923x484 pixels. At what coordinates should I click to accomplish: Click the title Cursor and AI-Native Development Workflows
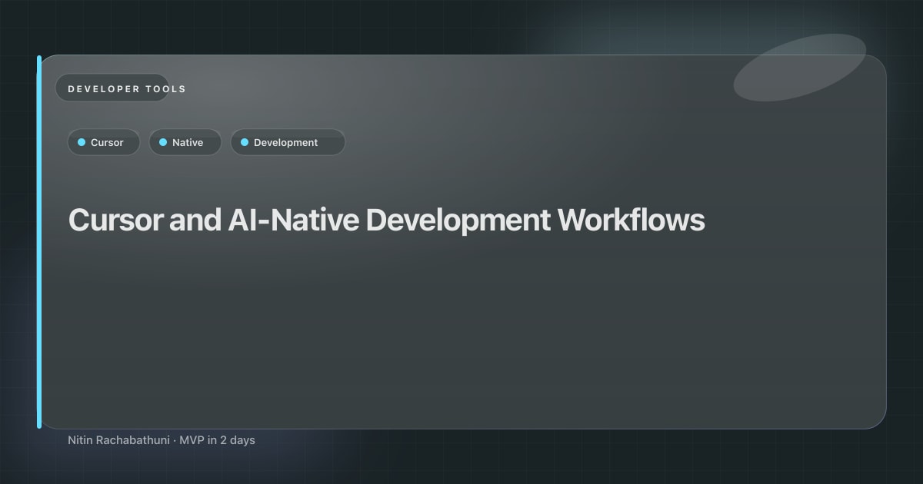(387, 220)
